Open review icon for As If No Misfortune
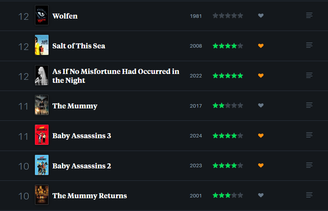 [x=309, y=75]
